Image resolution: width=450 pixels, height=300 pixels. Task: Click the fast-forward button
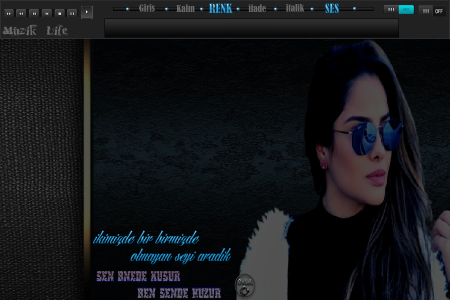coord(8,13)
